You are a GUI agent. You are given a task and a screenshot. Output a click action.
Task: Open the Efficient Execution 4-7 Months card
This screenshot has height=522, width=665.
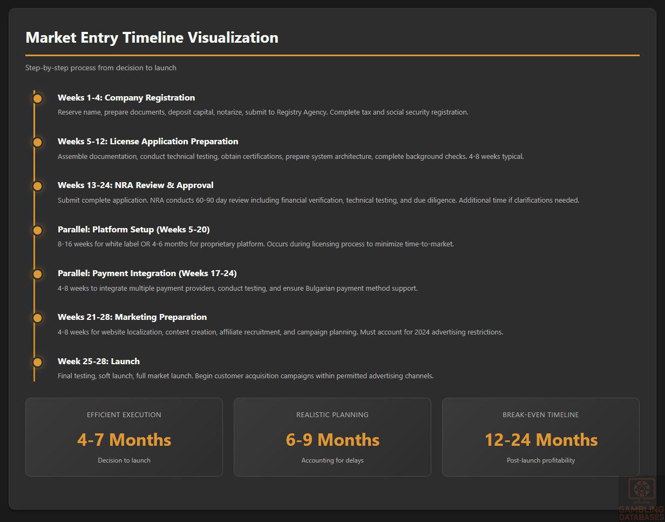coord(124,437)
